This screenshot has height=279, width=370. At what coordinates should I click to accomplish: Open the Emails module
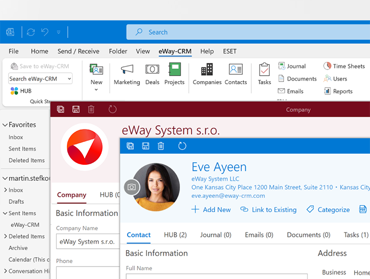pyautogui.click(x=291, y=91)
